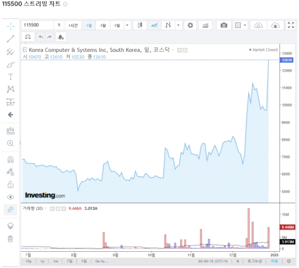Viewport: 299px width, 268px height.
Task: Open the layout square dropdown arrow
Action: [x=245, y=25]
